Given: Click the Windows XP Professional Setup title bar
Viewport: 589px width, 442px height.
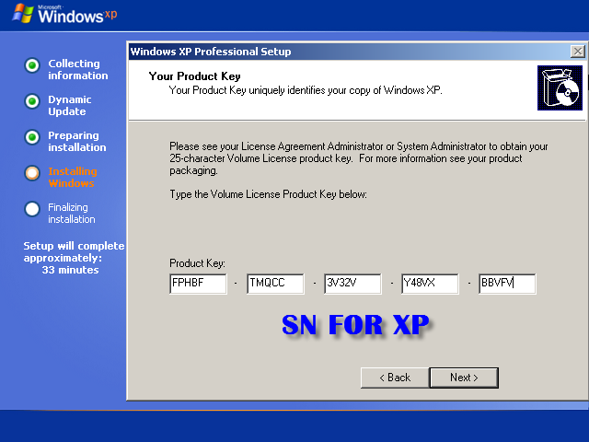Looking at the screenshot, I should tap(357, 52).
